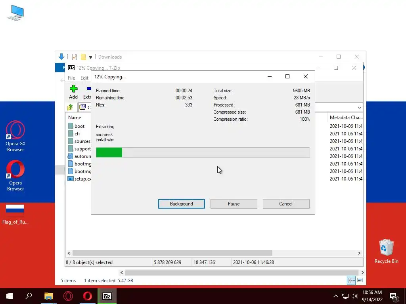Open the 7-Zip address path dropdown
The height and width of the screenshot is (304, 406).
359,107
